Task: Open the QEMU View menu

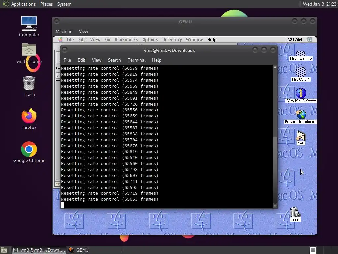Action: tap(84, 31)
